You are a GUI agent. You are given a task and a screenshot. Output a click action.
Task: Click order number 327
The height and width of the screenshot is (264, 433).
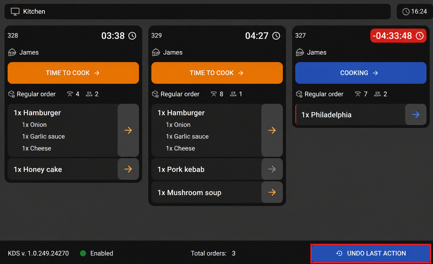(x=300, y=36)
